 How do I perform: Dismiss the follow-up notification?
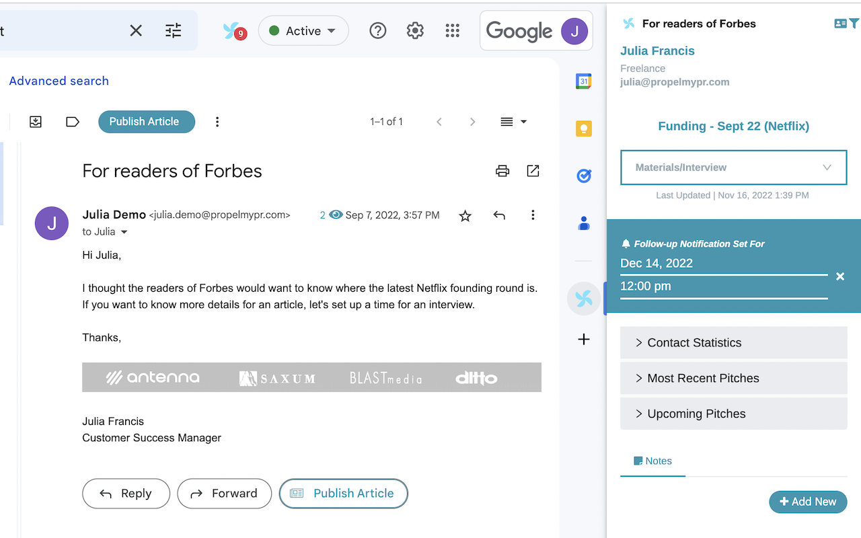point(840,276)
